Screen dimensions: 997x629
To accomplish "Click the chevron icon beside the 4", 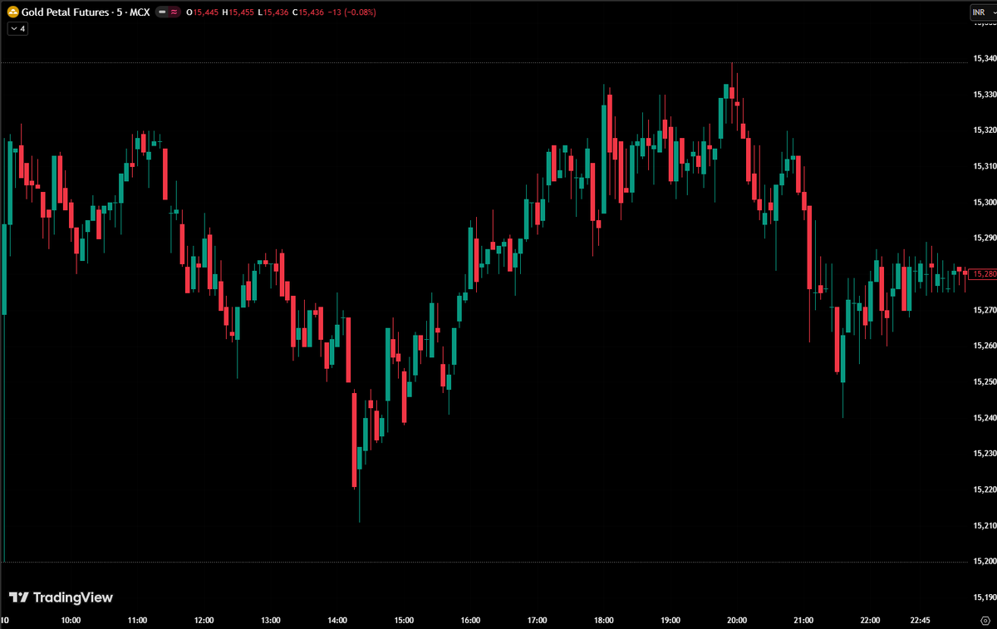I will (x=12, y=27).
